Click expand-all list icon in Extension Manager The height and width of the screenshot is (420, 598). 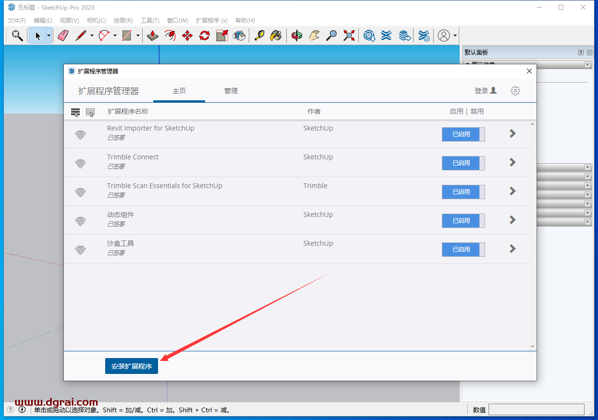coord(75,112)
